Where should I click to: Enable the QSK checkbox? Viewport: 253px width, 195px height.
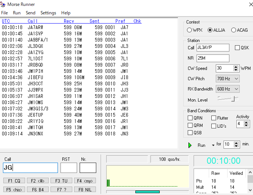237,48
